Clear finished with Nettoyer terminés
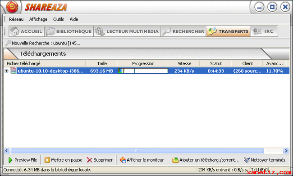 point(265,160)
